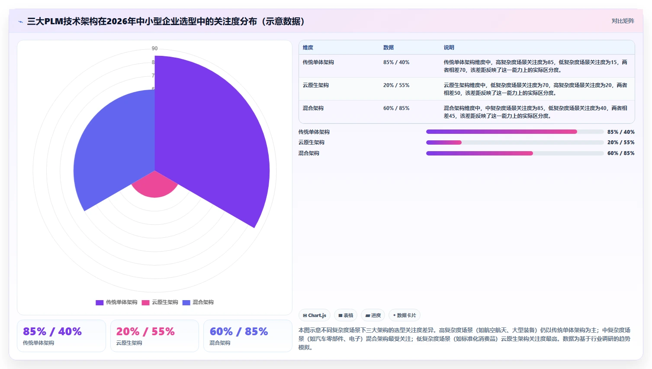Image resolution: width=652 pixels, height=369 pixels.
Task: Select the 数据卡片 chip
Action: tap(405, 315)
